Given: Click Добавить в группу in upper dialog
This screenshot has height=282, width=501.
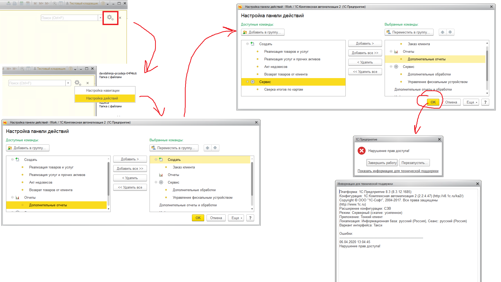Looking at the screenshot, I should (x=263, y=32).
